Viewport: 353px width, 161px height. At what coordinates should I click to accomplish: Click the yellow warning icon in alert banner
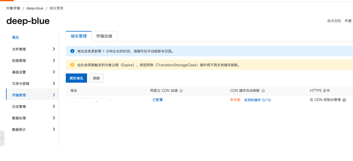pyautogui.click(x=72, y=65)
